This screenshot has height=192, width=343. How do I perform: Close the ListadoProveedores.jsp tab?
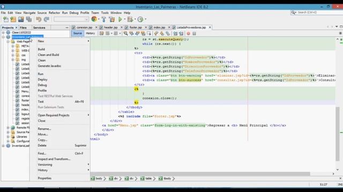pyautogui.click(x=210, y=27)
